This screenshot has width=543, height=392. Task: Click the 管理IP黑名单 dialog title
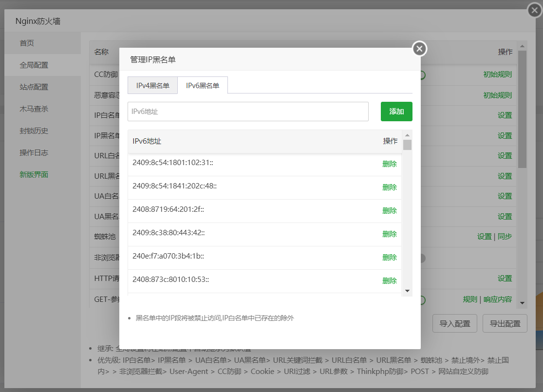[153, 59]
